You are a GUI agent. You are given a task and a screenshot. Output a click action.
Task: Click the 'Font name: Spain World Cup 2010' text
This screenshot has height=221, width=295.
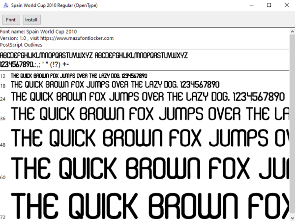38,32
